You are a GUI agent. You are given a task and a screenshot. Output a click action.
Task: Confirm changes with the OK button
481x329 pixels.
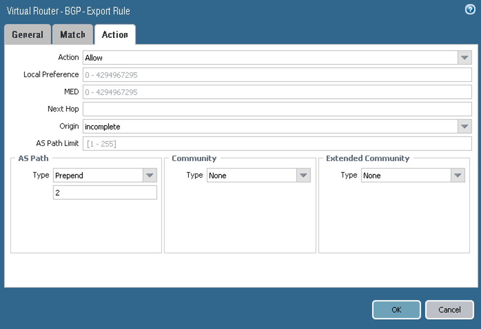(x=396, y=309)
